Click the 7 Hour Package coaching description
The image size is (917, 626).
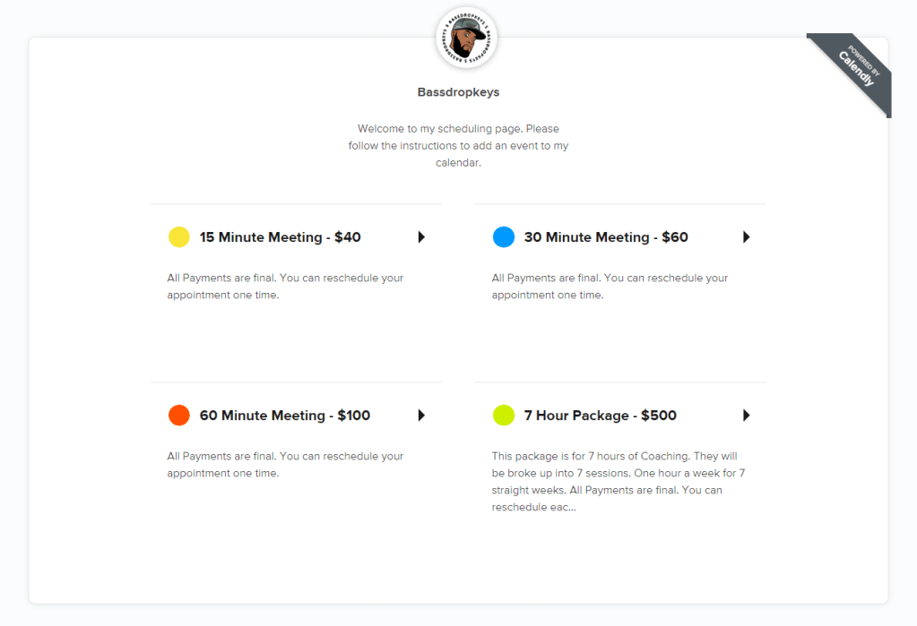coord(619,482)
